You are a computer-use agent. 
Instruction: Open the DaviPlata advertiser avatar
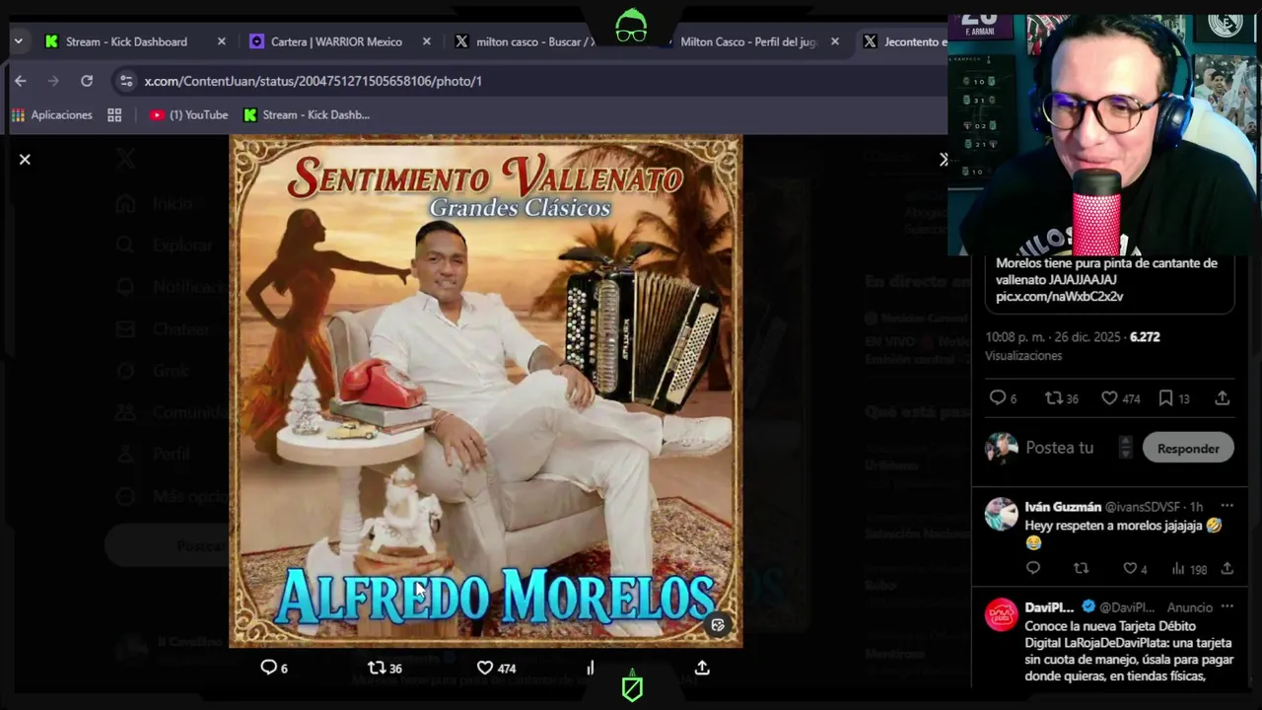point(1001,614)
